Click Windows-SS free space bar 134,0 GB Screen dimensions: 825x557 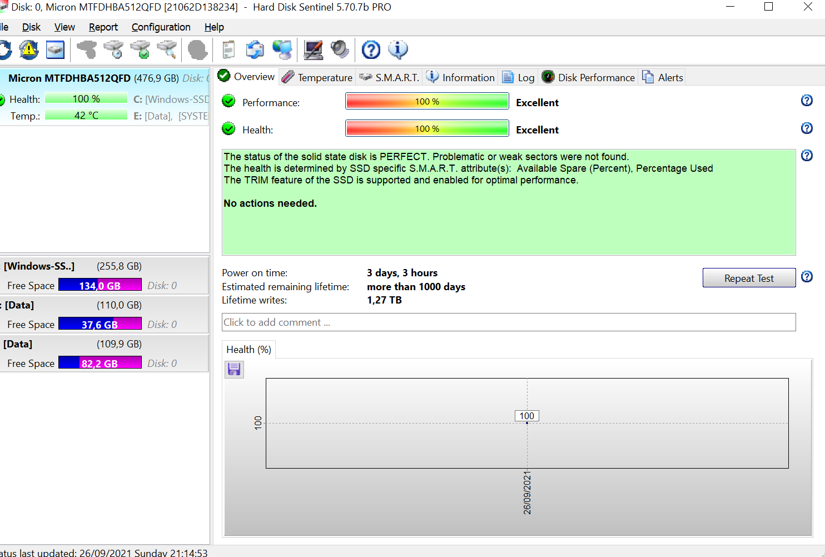[100, 285]
